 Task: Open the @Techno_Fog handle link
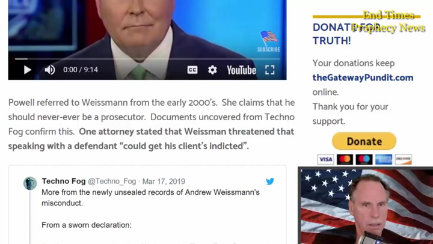coord(112,181)
